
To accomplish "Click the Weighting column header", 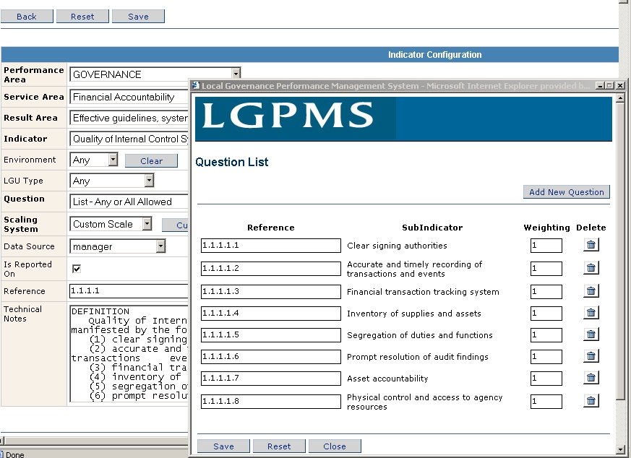I will tap(547, 228).
